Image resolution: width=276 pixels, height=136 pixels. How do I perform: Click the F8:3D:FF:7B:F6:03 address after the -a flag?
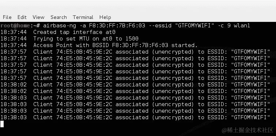(x=117, y=26)
